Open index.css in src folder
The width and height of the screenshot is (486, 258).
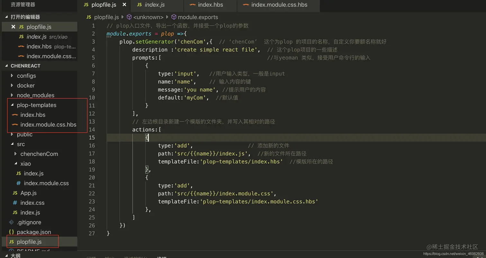[32, 203]
